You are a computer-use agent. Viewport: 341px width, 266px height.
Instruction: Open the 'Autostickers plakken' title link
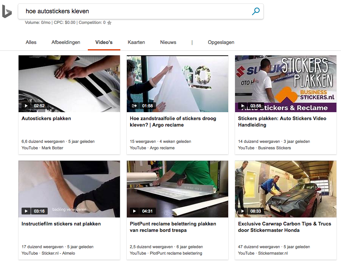pos(46,119)
